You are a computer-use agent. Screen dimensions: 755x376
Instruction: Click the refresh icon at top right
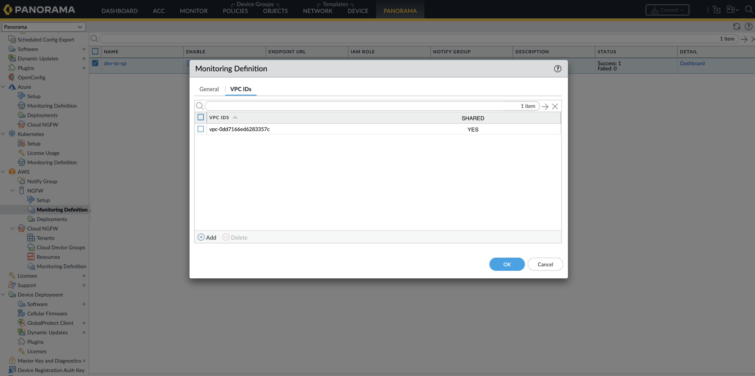(737, 27)
